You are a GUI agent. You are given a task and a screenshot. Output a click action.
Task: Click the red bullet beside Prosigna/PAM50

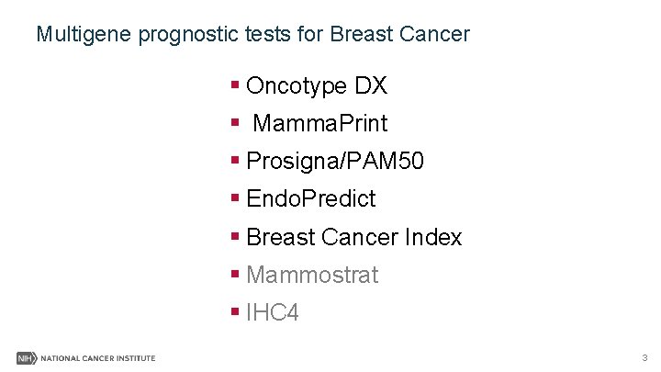(x=235, y=160)
